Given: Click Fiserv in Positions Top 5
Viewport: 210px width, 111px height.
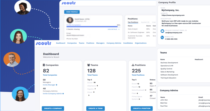Looking at the screenshot, I should point(134,93).
